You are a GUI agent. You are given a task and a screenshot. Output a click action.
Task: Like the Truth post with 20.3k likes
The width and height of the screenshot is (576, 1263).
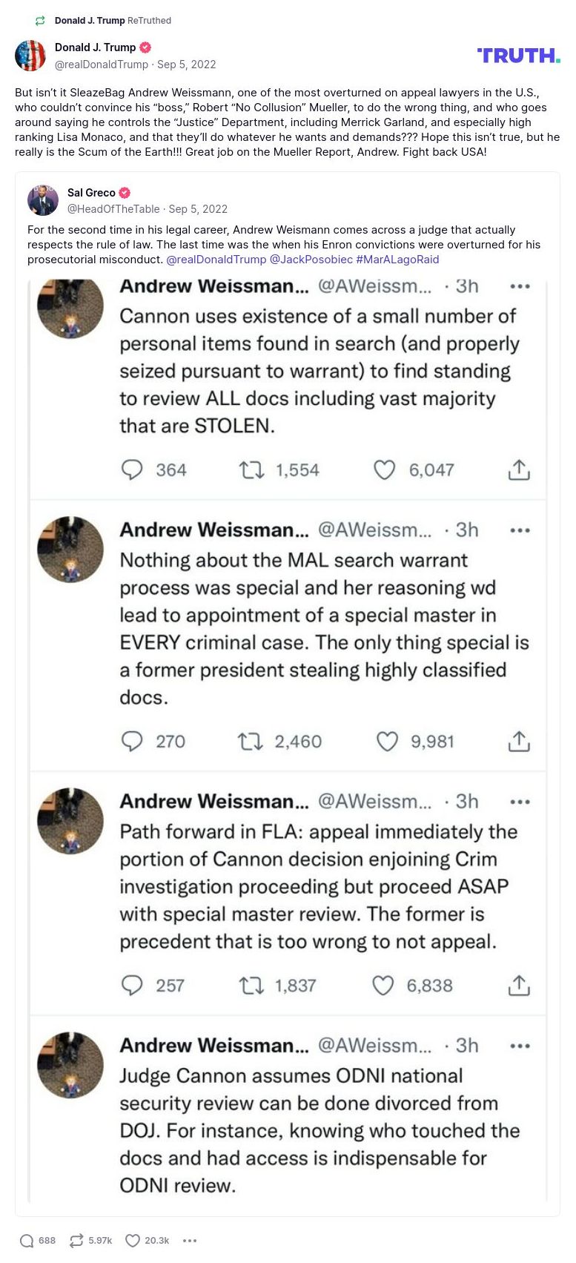(x=133, y=1241)
